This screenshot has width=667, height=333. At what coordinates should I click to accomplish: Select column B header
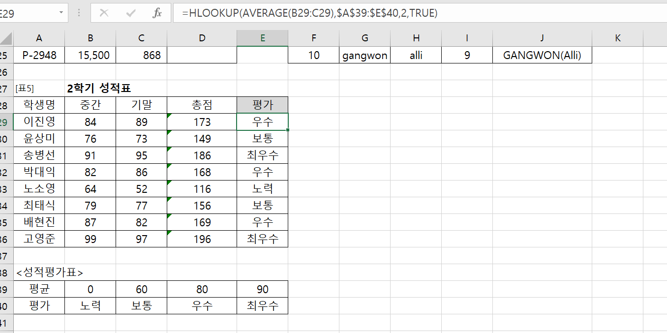coord(90,38)
